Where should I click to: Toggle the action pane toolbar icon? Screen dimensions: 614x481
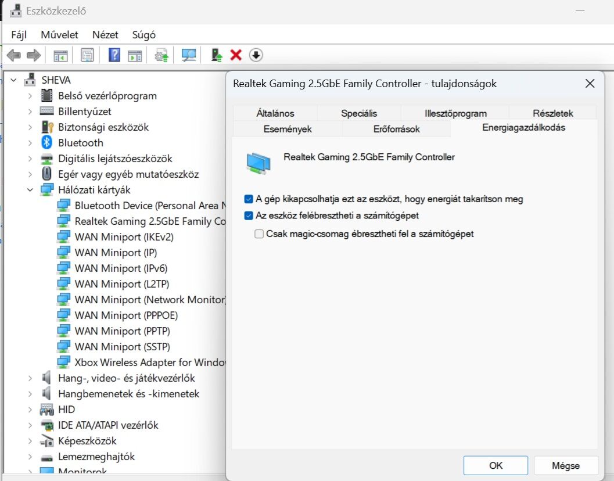135,56
